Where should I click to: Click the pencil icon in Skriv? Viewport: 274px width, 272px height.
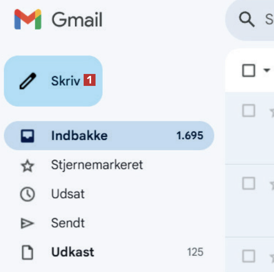pos(28,81)
